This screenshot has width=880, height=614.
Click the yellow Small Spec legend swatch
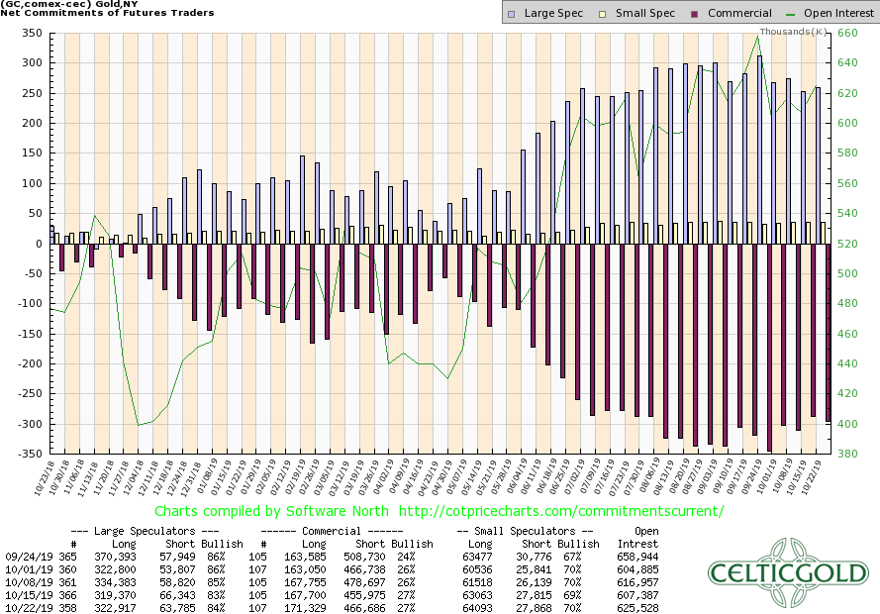(x=593, y=14)
